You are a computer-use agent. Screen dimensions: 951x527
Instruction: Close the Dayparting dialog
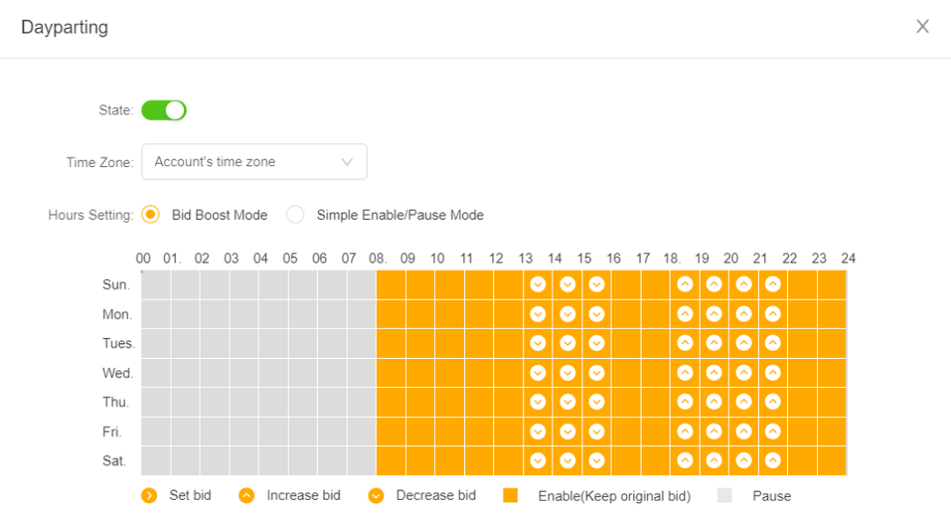point(923,26)
